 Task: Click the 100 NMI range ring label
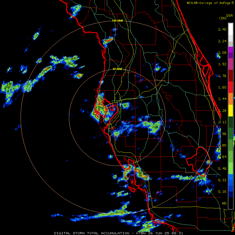point(117,21)
